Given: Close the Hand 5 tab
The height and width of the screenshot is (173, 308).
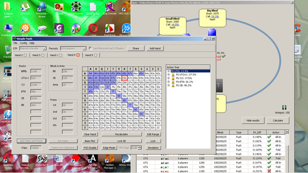Looking at the screenshot, I should tap(95, 55).
